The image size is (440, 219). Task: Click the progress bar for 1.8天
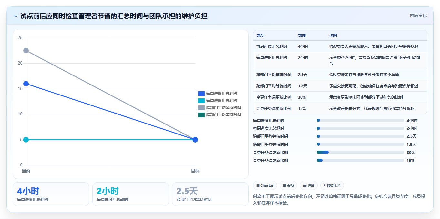[360, 144]
